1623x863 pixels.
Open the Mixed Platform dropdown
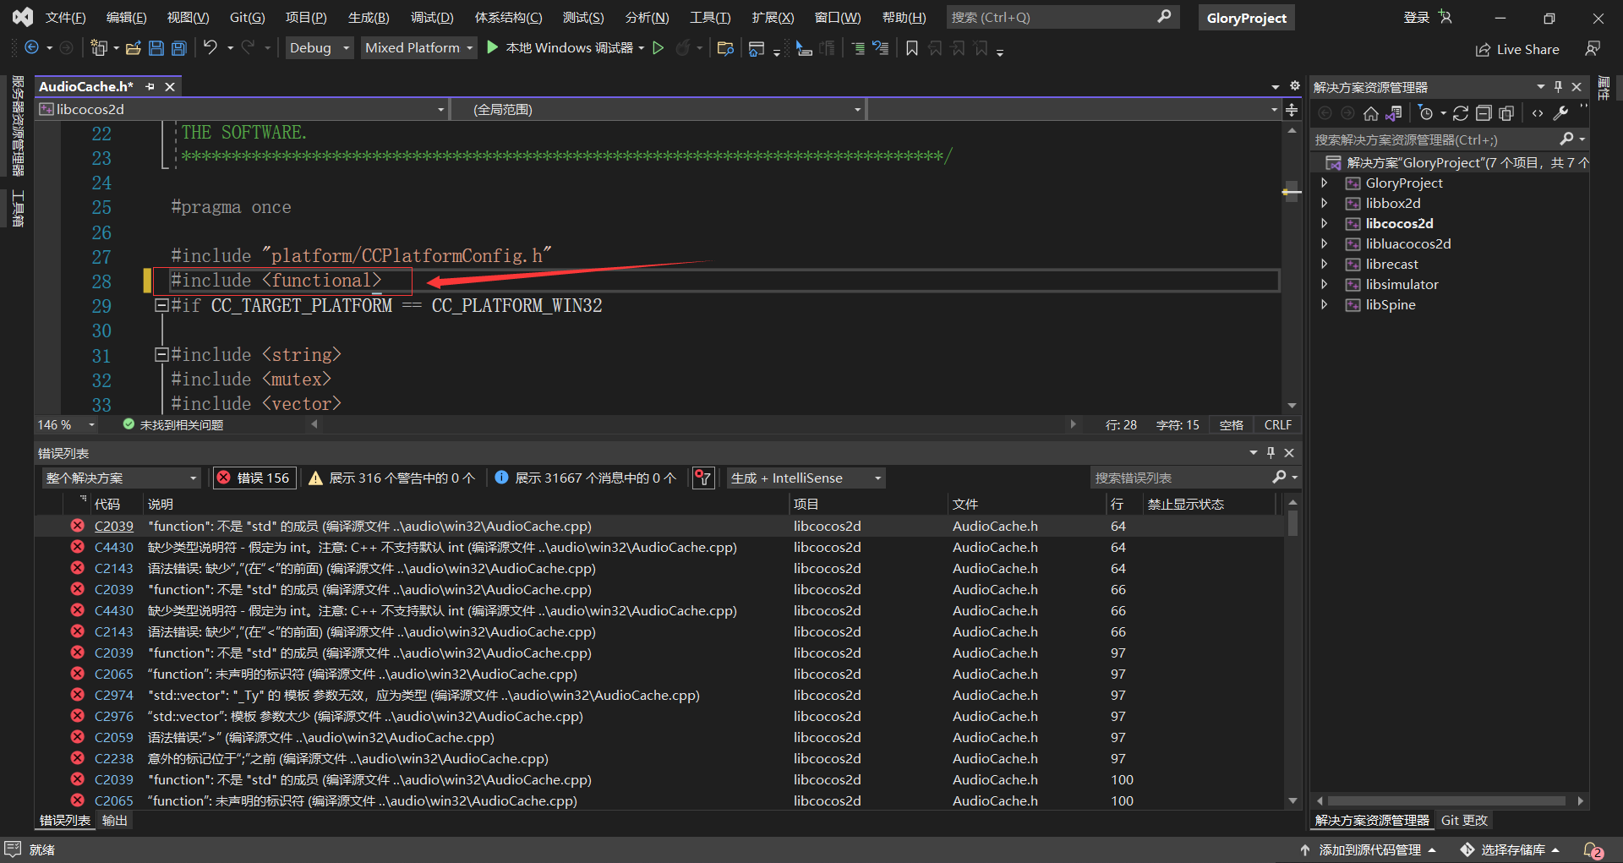418,47
